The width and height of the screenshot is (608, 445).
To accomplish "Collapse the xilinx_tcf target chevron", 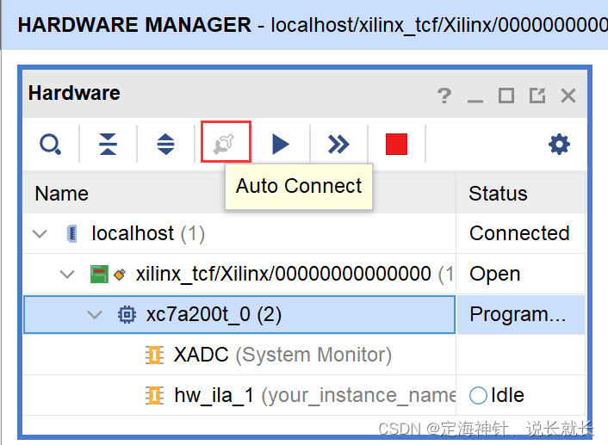I will [x=67, y=275].
